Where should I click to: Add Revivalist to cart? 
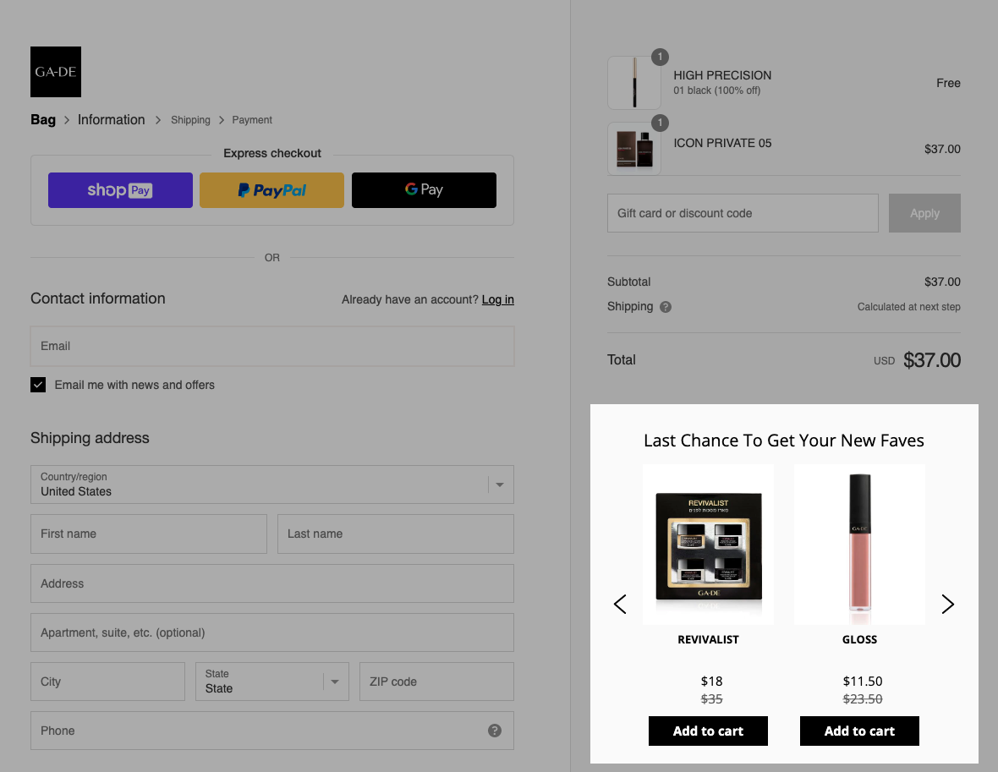coord(709,731)
